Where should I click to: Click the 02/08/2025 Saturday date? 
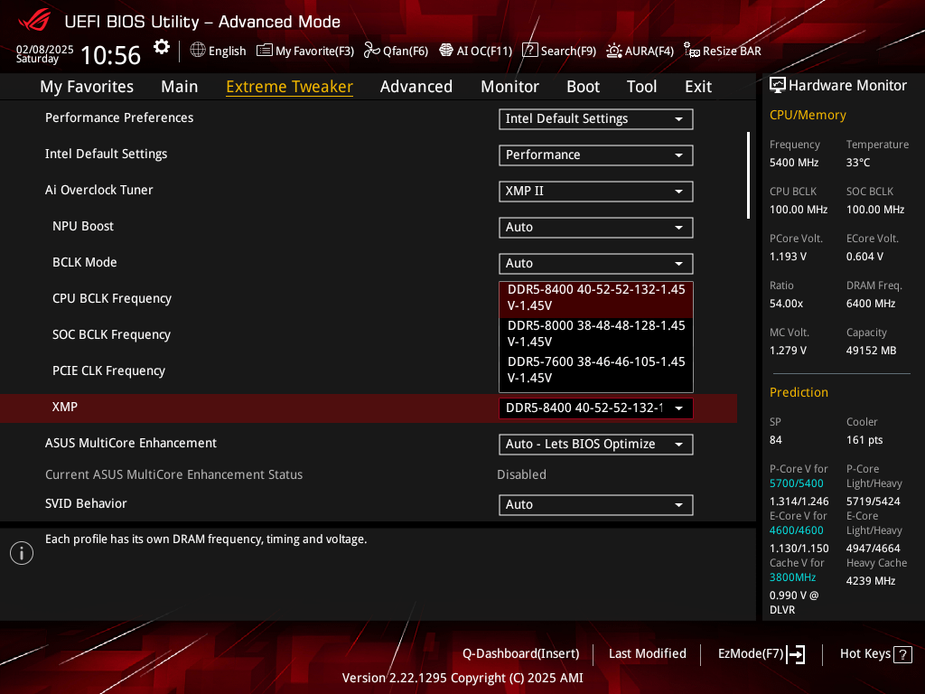[44, 53]
